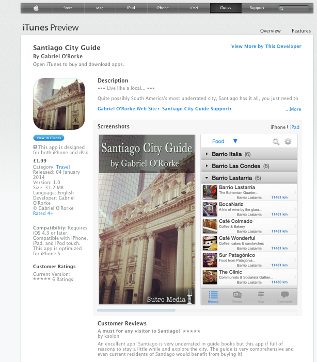The image size is (317, 362).
Task: Open the Food dropdown arrow in screenshot
Action: 235,141
